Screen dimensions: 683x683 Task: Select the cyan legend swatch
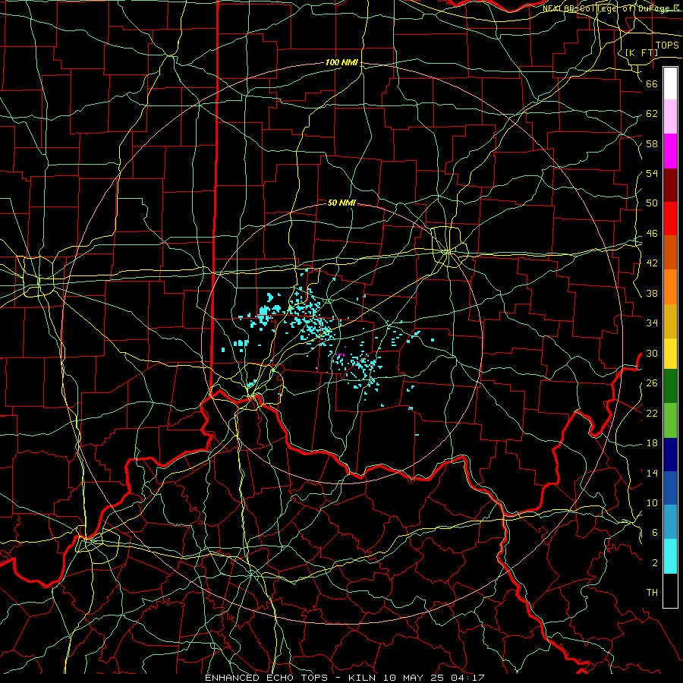(x=670, y=556)
